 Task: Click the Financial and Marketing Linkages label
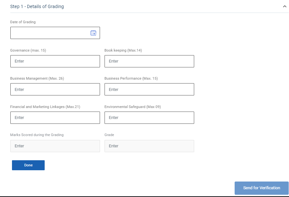coord(45,107)
